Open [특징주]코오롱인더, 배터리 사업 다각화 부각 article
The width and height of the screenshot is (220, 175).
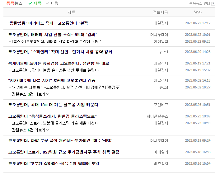56,42
